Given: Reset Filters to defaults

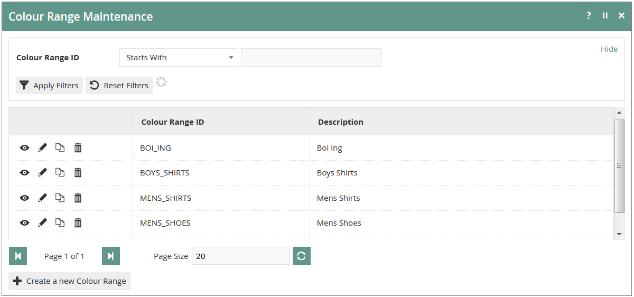Looking at the screenshot, I should (x=119, y=86).
